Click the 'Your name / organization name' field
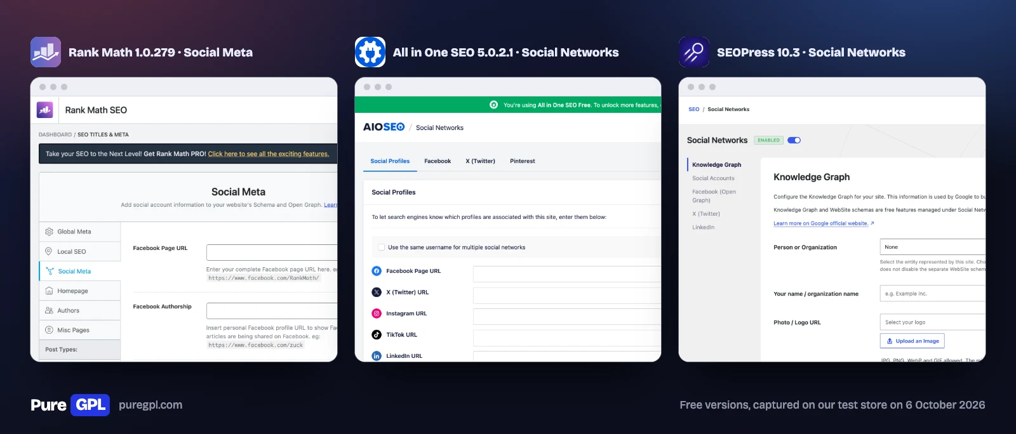Screen dimensions: 1016x434 pyautogui.click(x=932, y=293)
